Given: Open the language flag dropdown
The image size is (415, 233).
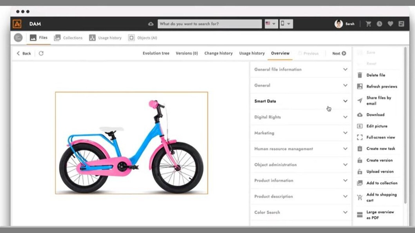Looking at the screenshot, I should pyautogui.click(x=271, y=24).
